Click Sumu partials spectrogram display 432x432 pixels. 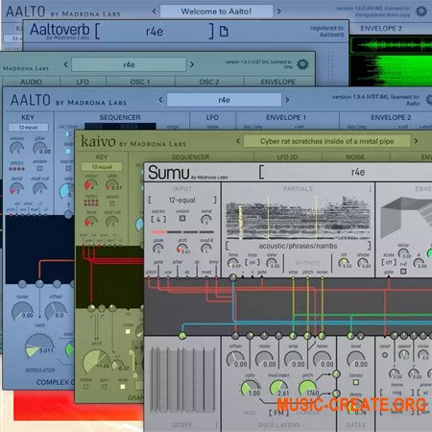(298, 218)
